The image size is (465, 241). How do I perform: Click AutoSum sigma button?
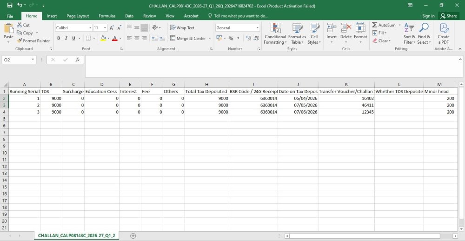(x=384, y=25)
